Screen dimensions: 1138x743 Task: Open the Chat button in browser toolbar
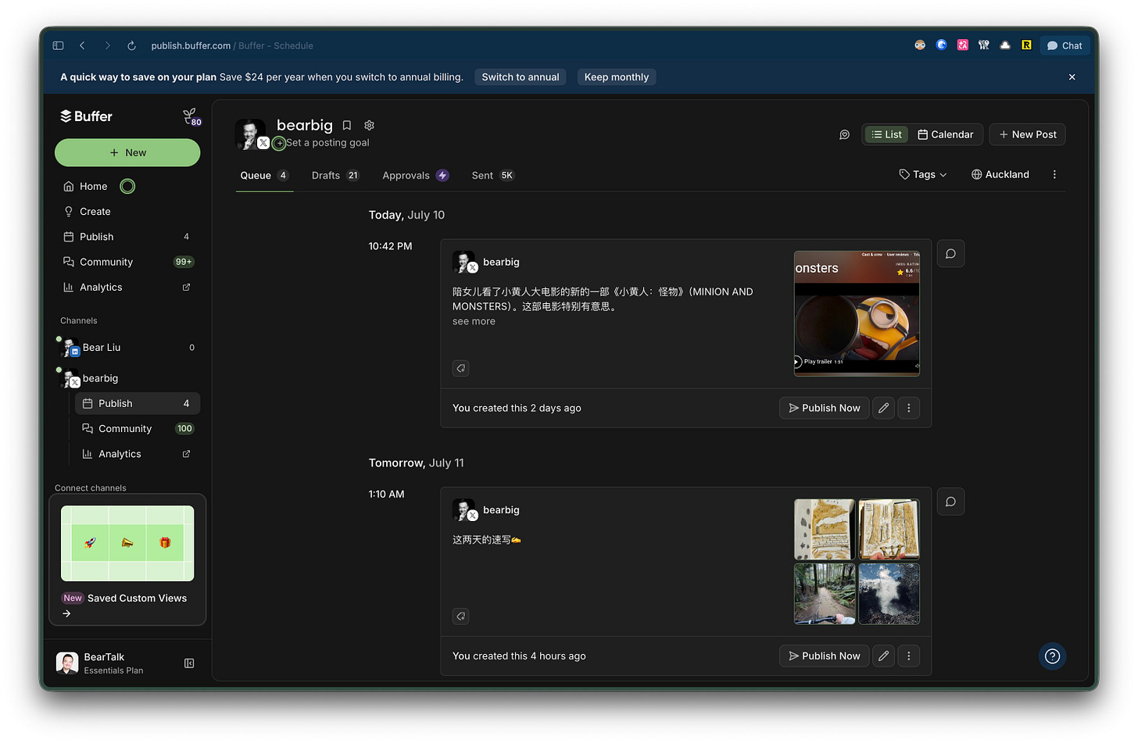coord(1065,45)
